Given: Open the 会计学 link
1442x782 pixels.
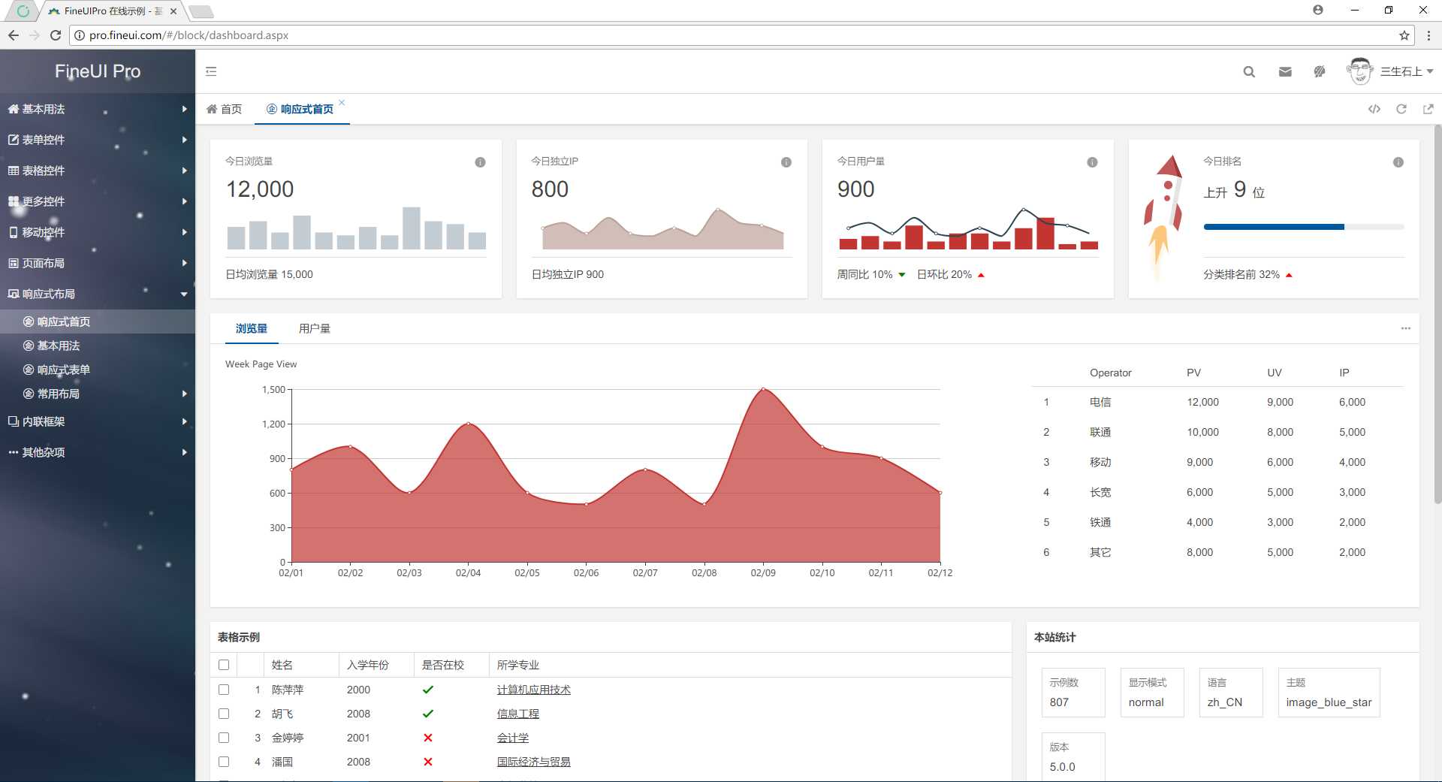Looking at the screenshot, I should pyautogui.click(x=513, y=738).
